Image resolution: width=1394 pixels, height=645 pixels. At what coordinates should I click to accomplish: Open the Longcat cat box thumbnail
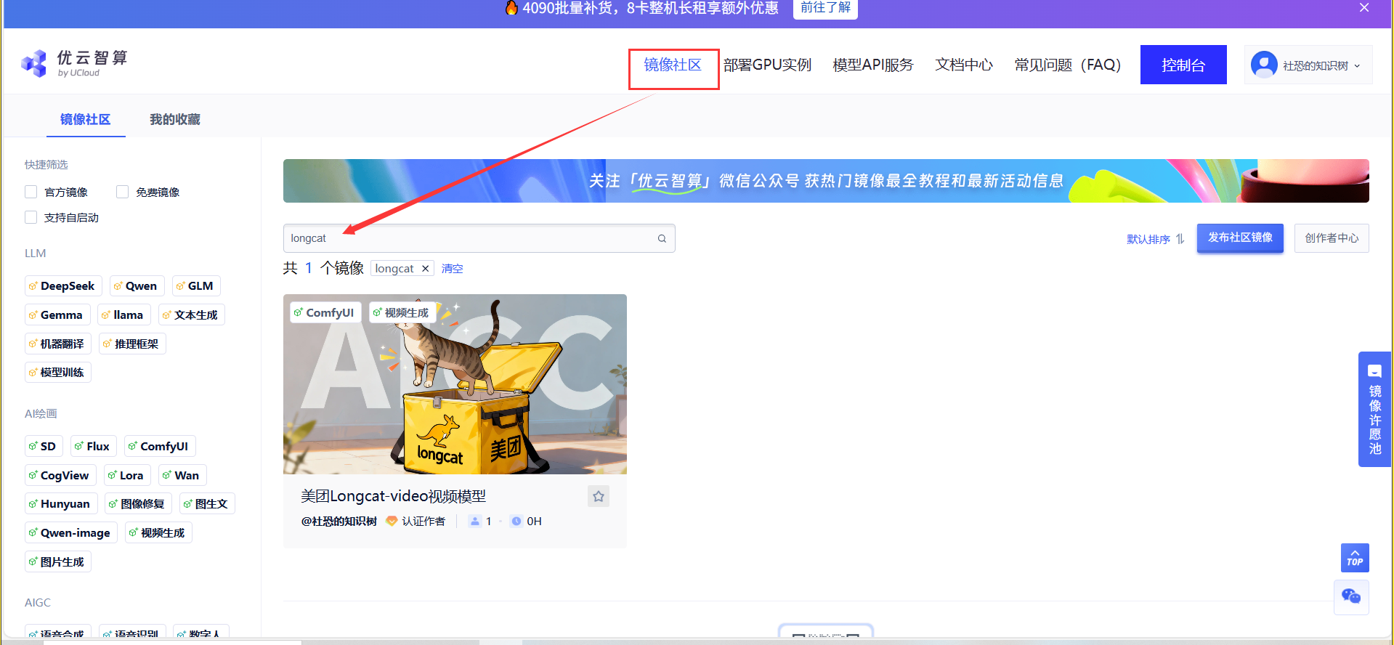[455, 384]
